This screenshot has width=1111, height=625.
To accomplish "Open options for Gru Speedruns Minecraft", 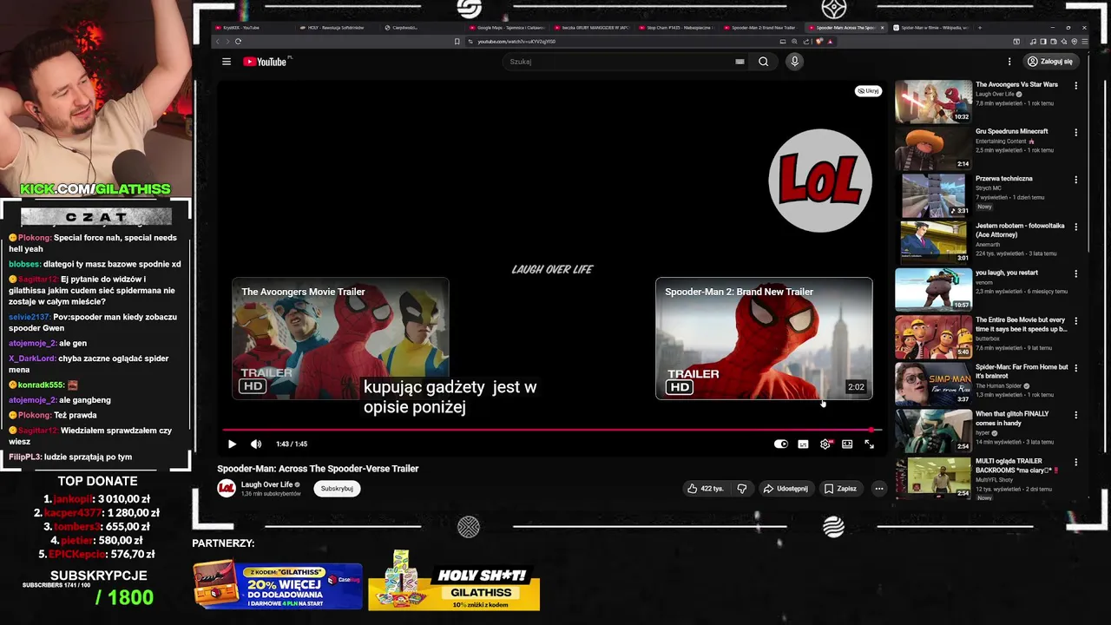I will click(1075, 133).
